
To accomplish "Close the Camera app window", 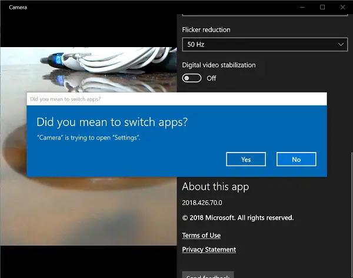I will pos(342,7).
